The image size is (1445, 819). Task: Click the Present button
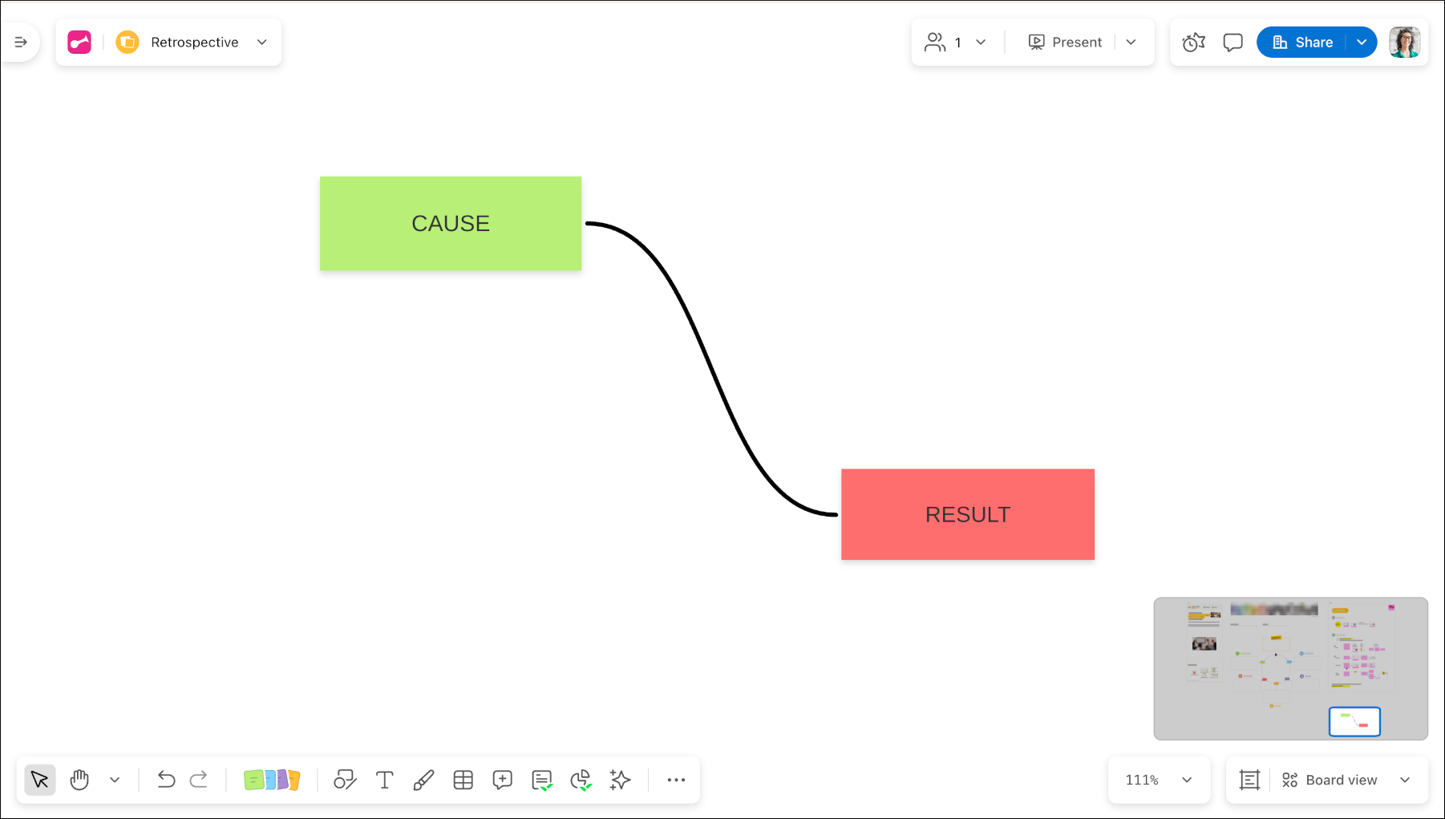pos(1065,43)
